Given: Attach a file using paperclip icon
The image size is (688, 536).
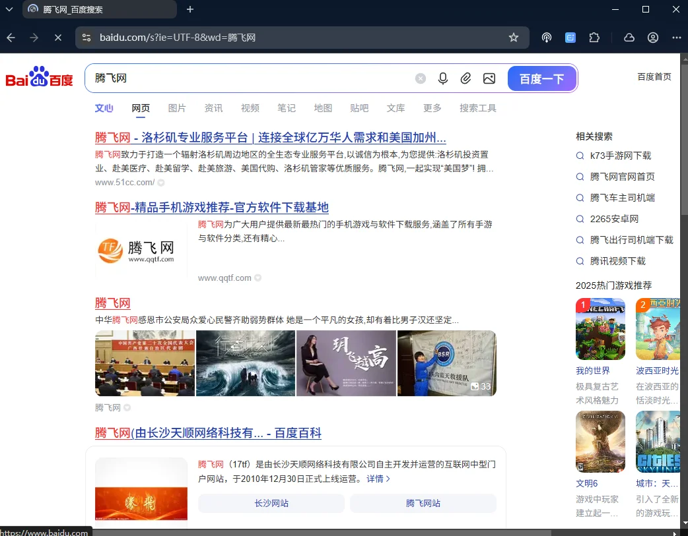Looking at the screenshot, I should (x=465, y=78).
